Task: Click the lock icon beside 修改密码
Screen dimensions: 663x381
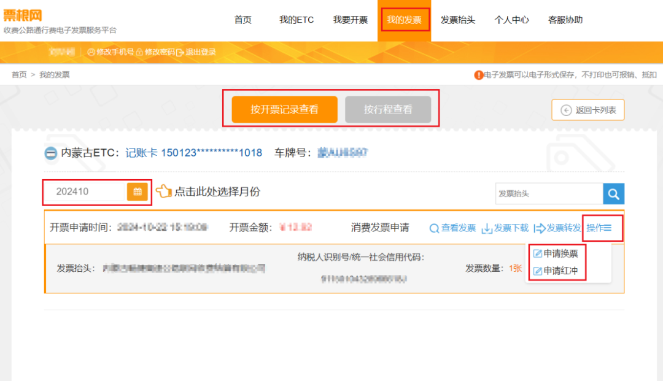Action: point(139,52)
